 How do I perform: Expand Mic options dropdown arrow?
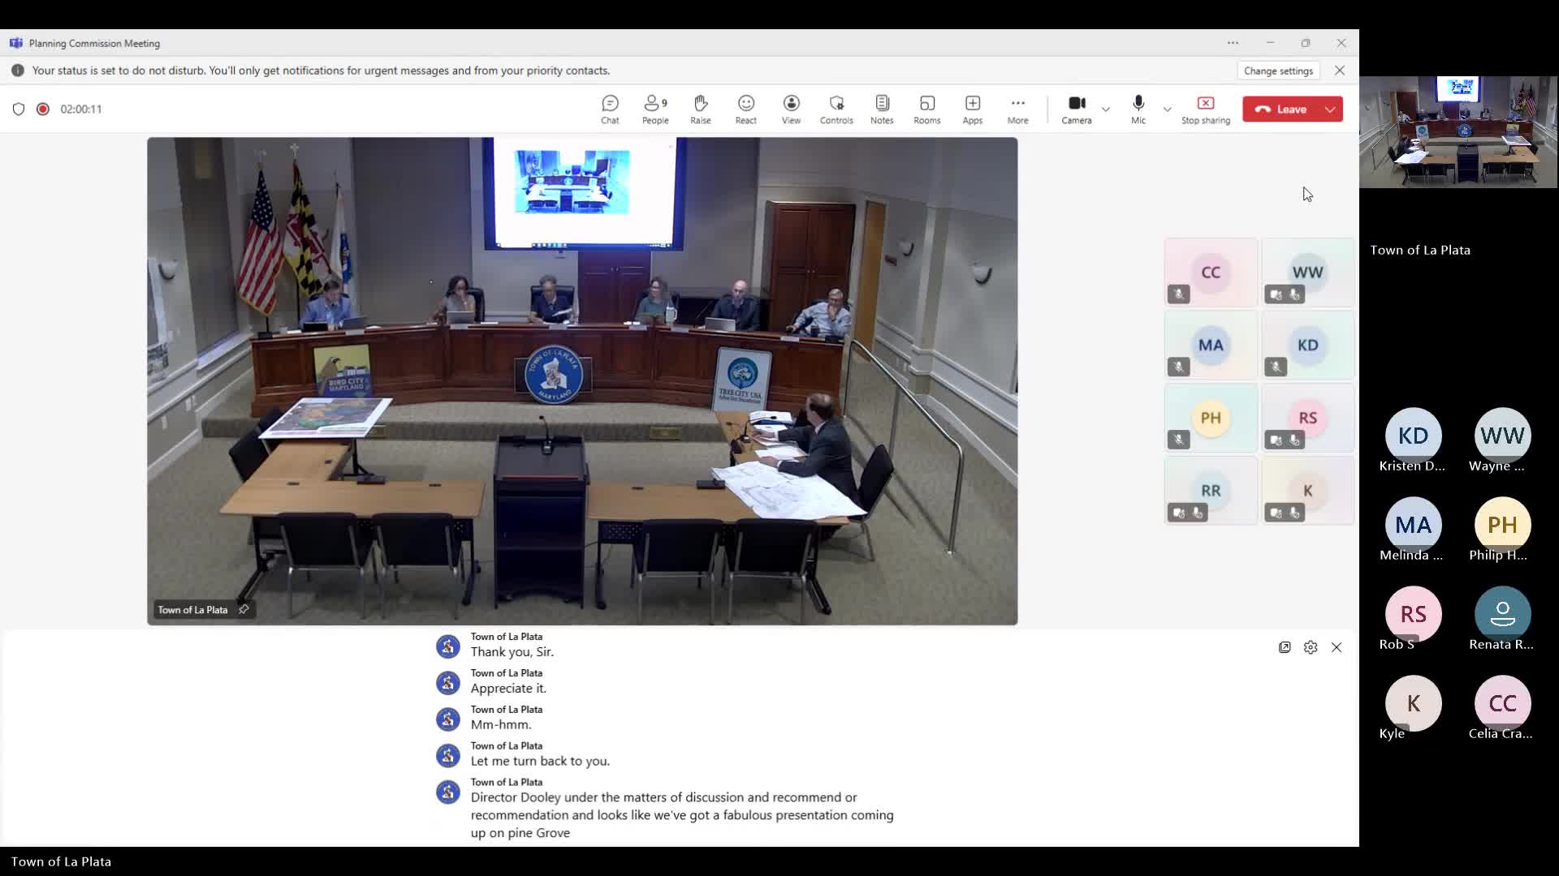1167,109
